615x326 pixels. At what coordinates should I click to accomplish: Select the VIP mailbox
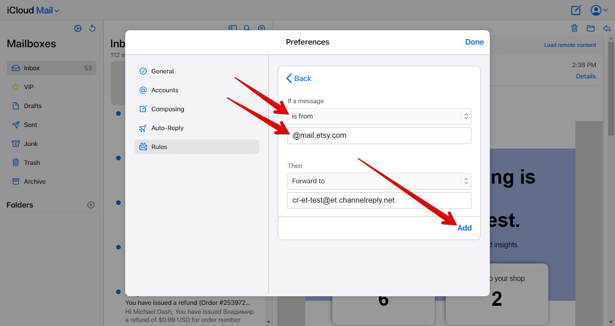click(51, 87)
